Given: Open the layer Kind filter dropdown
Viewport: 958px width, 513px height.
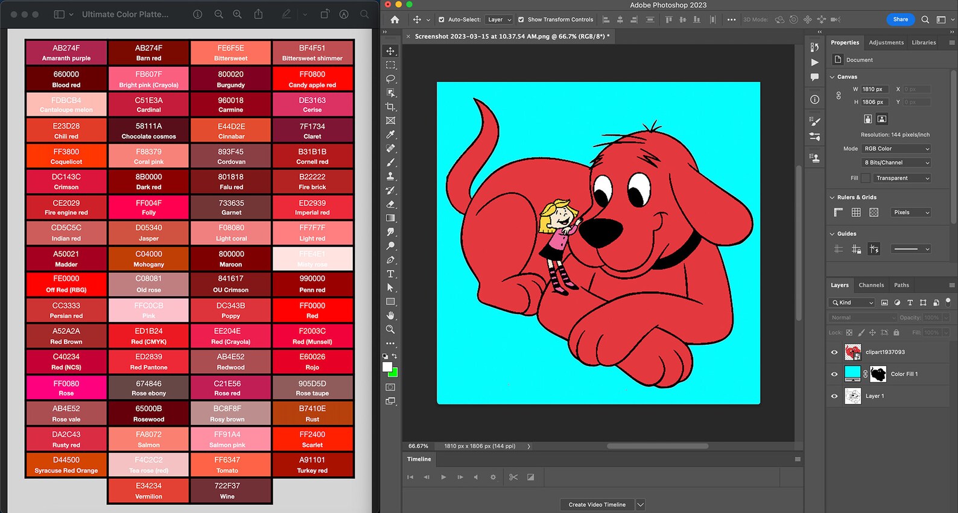Looking at the screenshot, I should coord(852,303).
